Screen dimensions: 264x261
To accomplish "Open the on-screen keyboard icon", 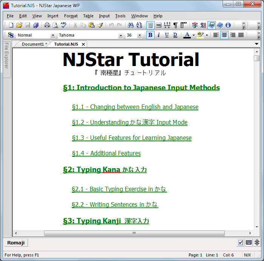I will point(249,243).
